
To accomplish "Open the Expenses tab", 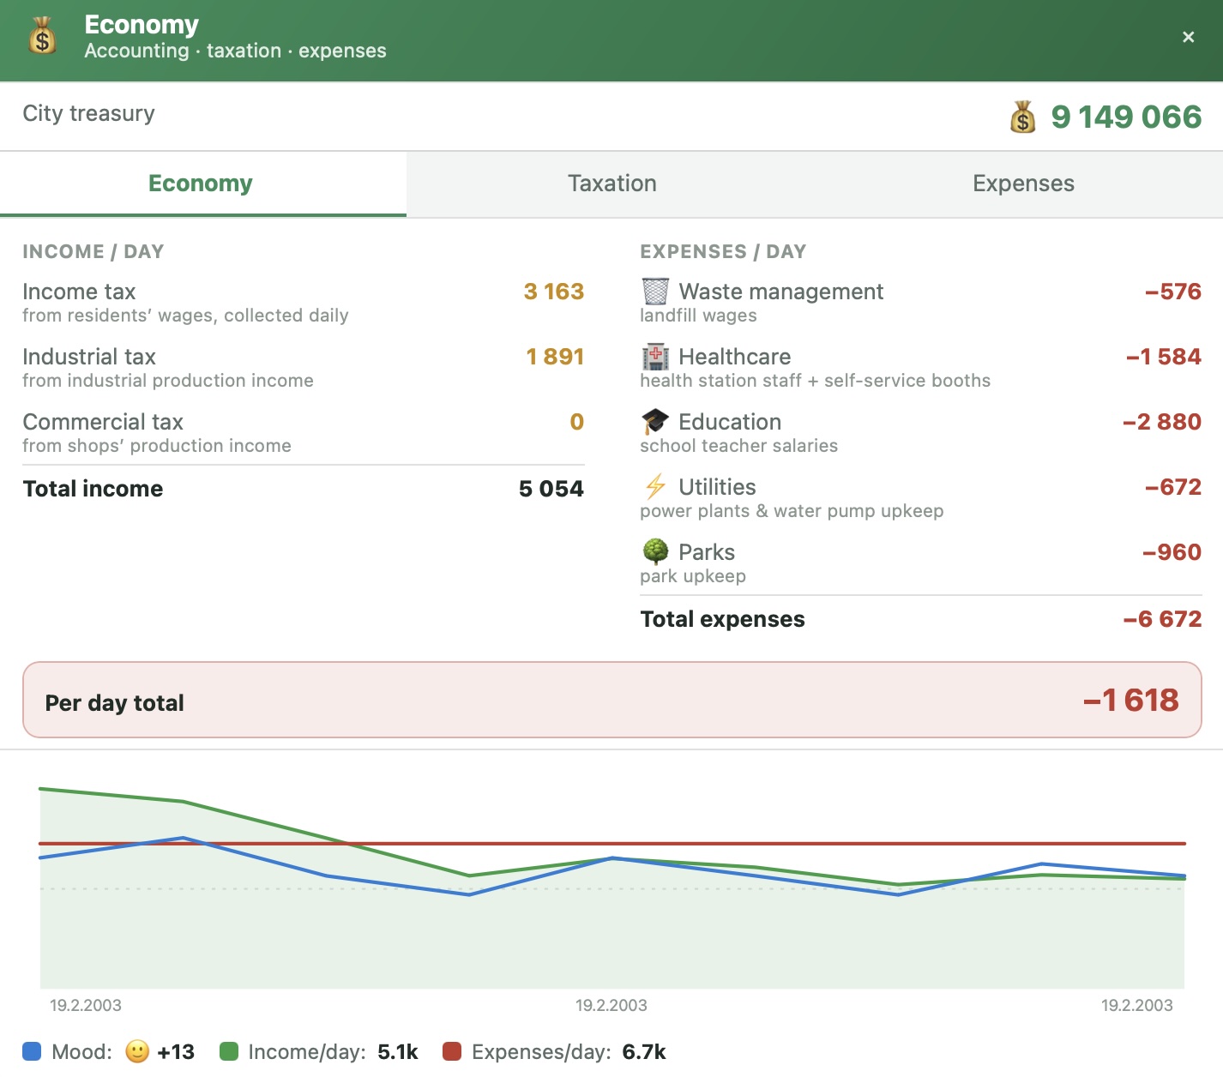I will click(x=1022, y=184).
